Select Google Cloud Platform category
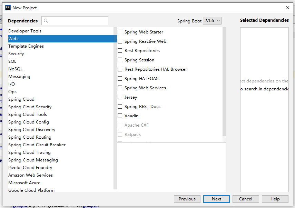This screenshot has height=208, width=295. click(x=61, y=190)
